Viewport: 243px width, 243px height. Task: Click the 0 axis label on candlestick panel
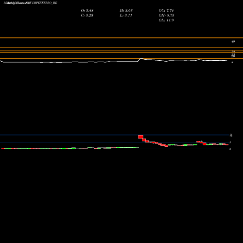[230, 149]
